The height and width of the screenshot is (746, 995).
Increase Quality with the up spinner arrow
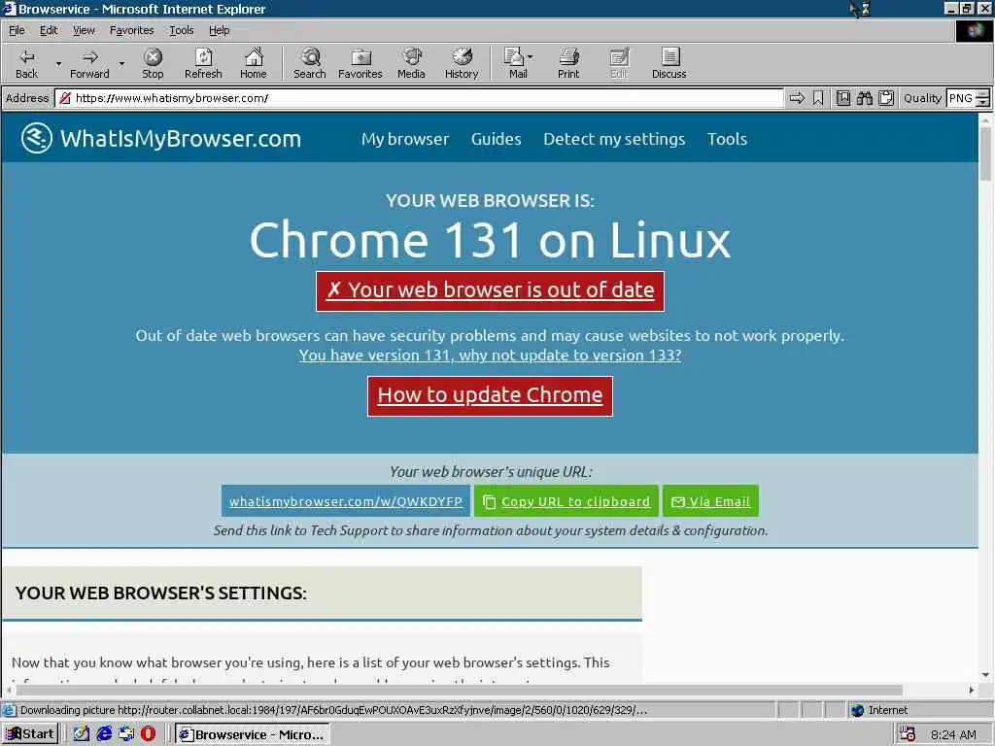pyautogui.click(x=983, y=93)
